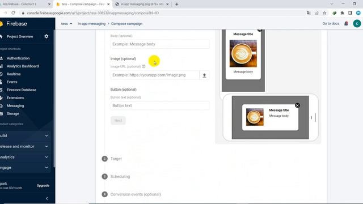Viewport: 363px width, 204px height.
Task: Focus the Image URL input field
Action: [155, 75]
